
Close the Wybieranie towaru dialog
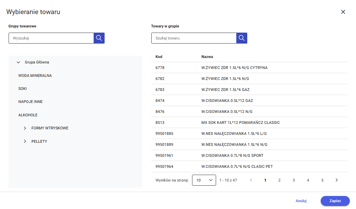point(343,12)
